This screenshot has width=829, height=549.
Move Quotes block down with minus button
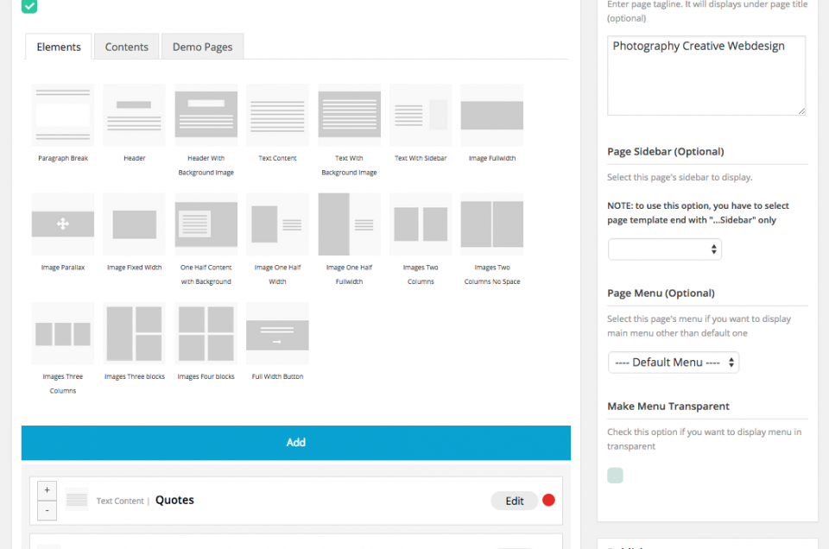[47, 510]
